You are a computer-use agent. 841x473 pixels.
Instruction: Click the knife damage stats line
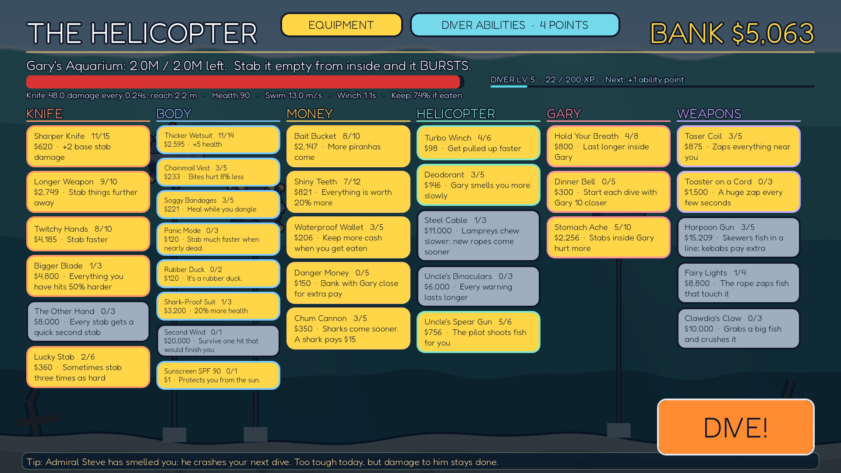pyautogui.click(x=244, y=95)
